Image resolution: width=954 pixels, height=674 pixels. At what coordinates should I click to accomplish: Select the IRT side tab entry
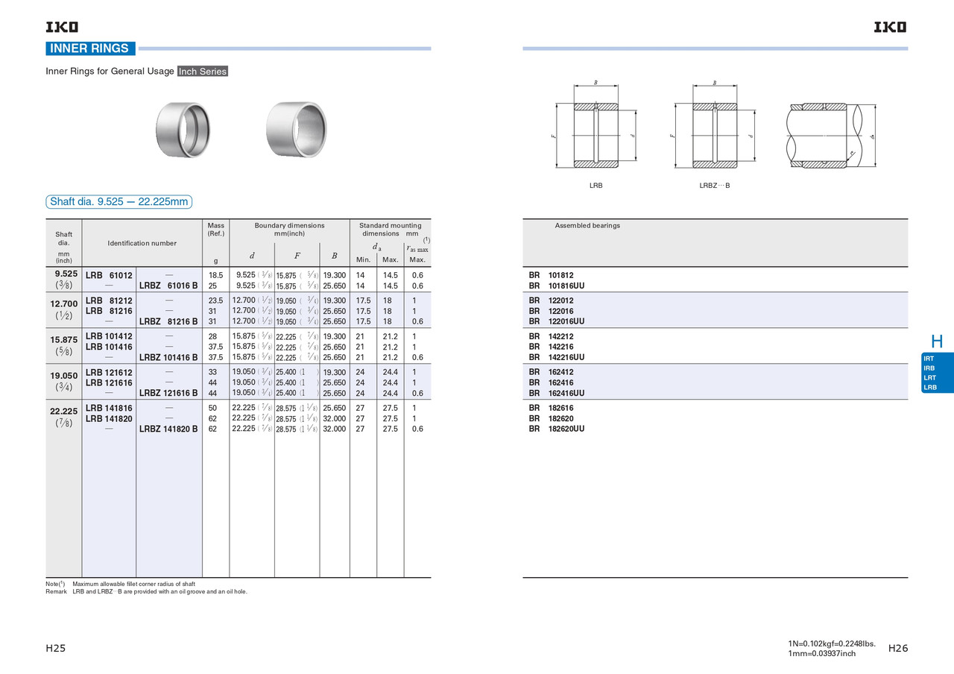pos(929,359)
